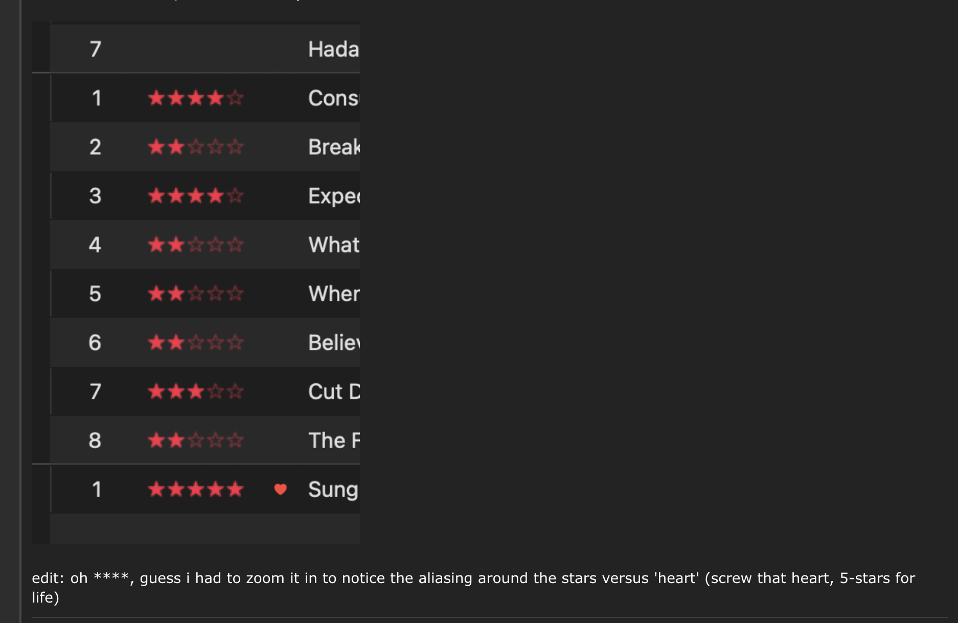958x623 pixels.
Task: Click track number 8 on The F row
Action: (95, 440)
